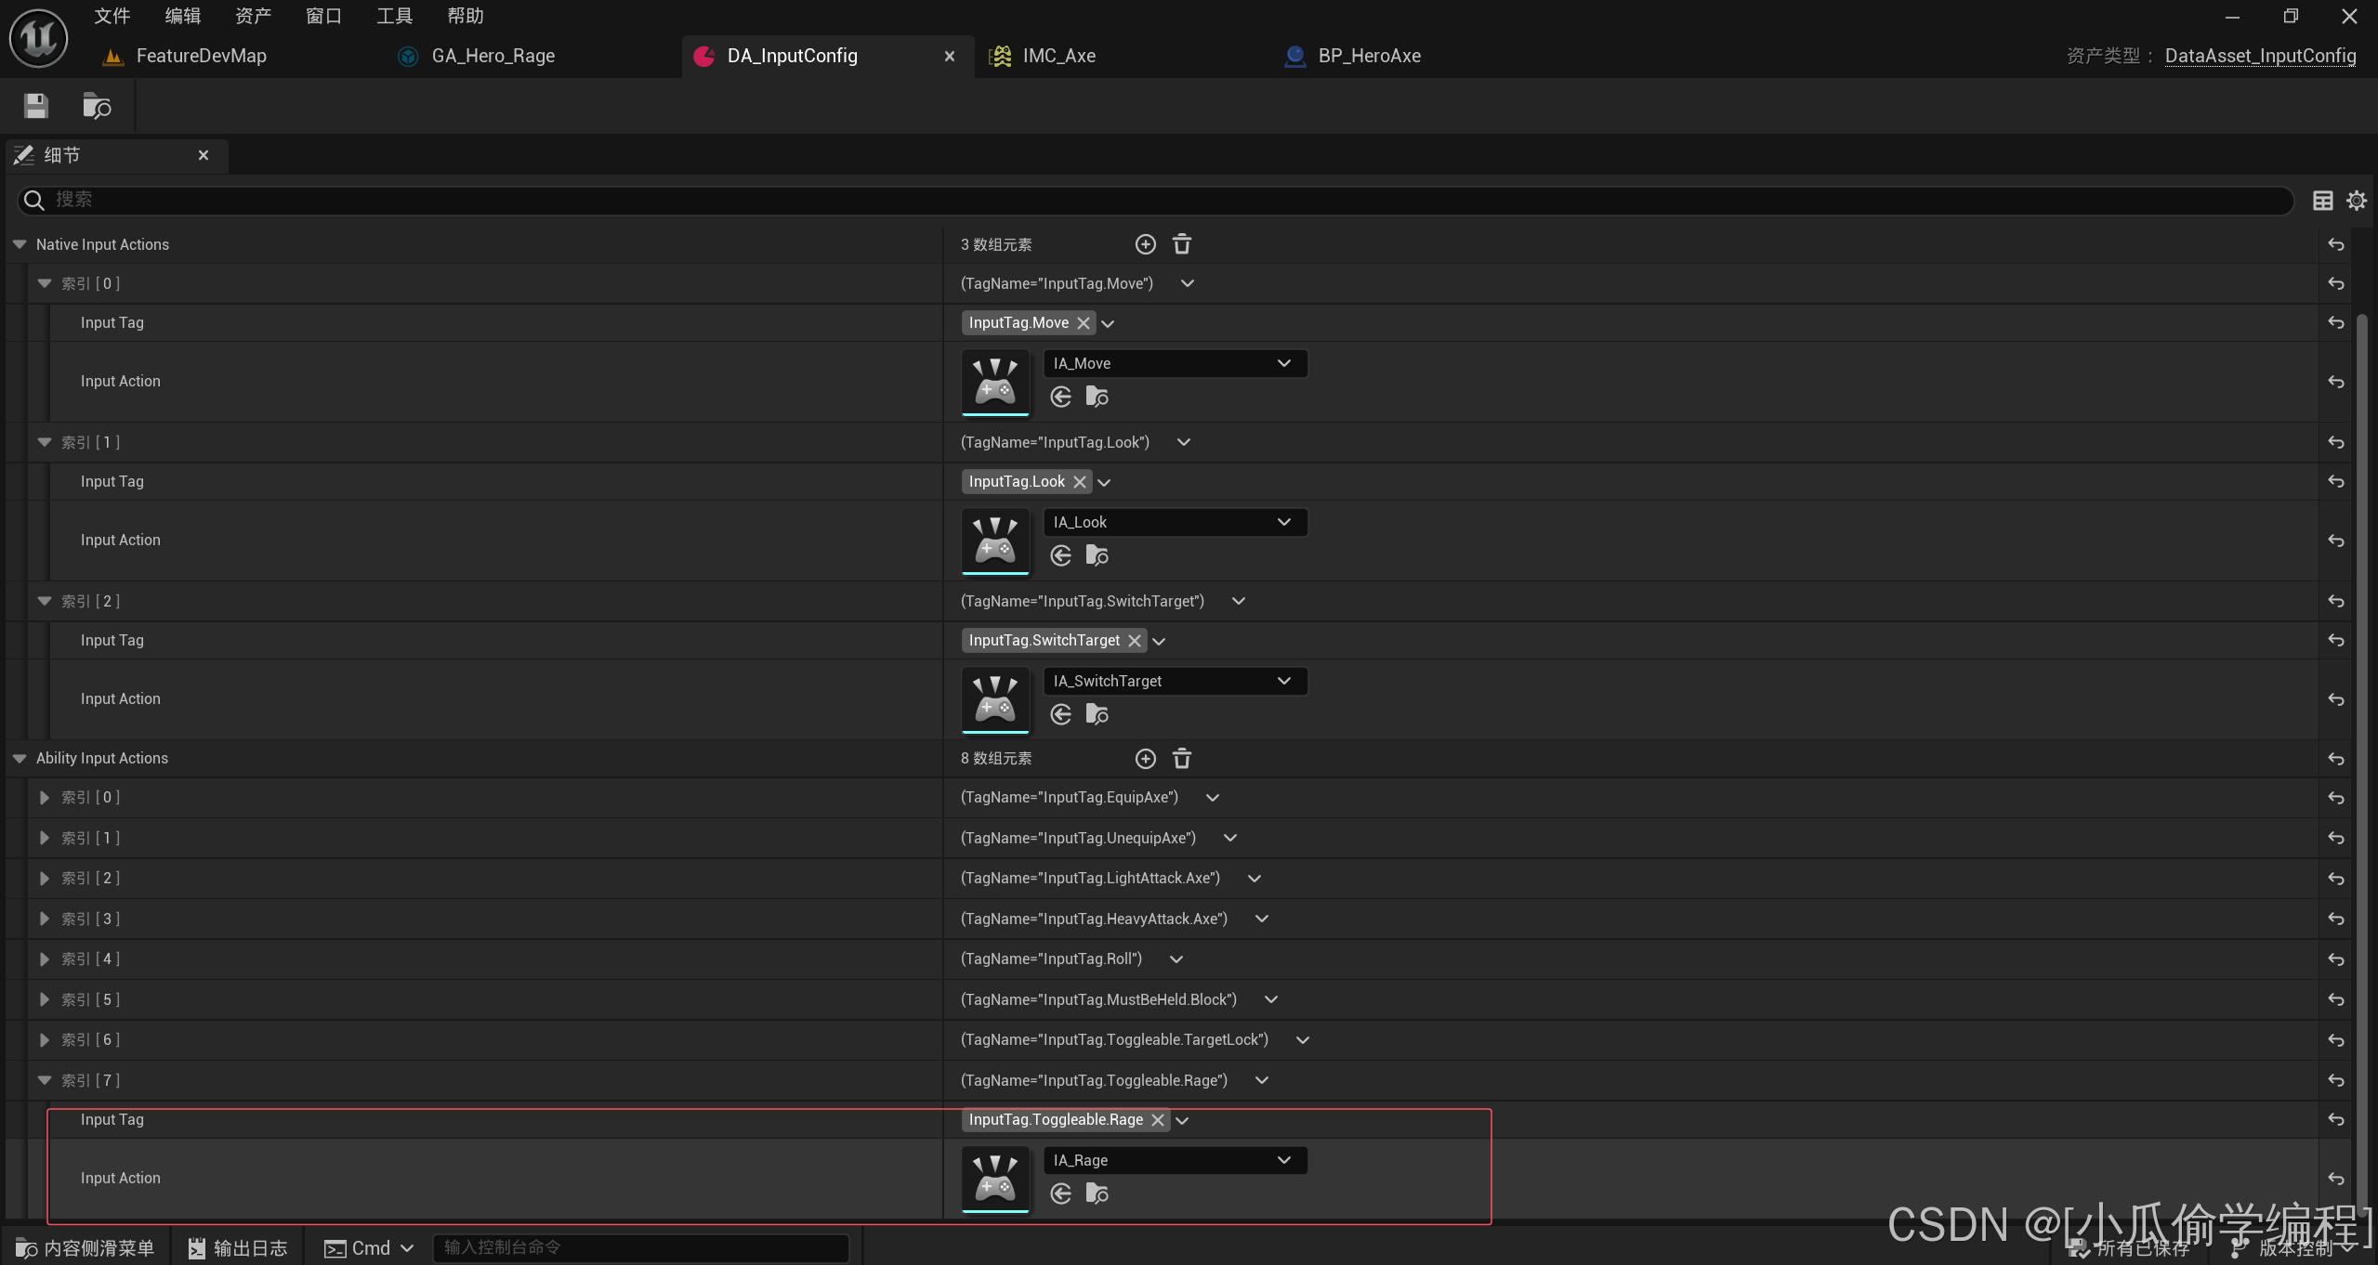Click the IA_Rage gamepad thumbnail
The height and width of the screenshot is (1265, 2378).
995,1179
